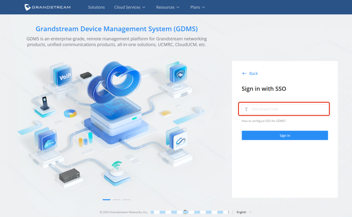Open the English language dropdown
This screenshot has height=217, width=352.
click(244, 212)
